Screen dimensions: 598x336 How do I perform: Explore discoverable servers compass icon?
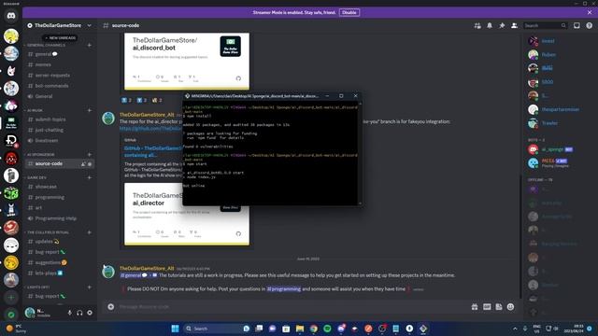tap(11, 315)
